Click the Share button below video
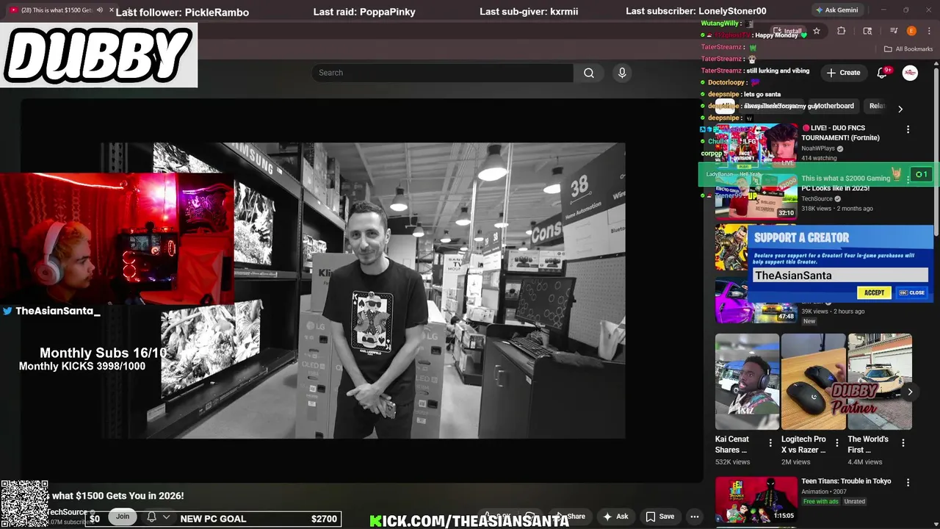This screenshot has height=529, width=940. point(571,517)
